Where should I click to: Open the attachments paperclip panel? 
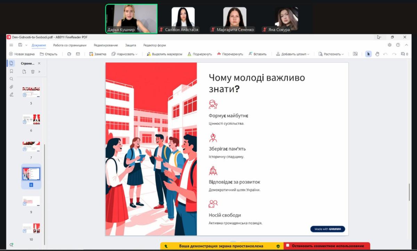point(11,87)
